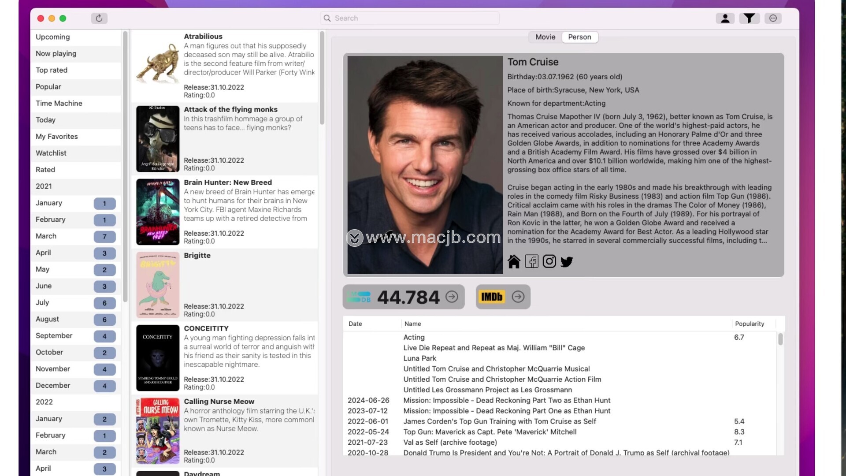Select December 2021 in sidebar

pyautogui.click(x=76, y=385)
